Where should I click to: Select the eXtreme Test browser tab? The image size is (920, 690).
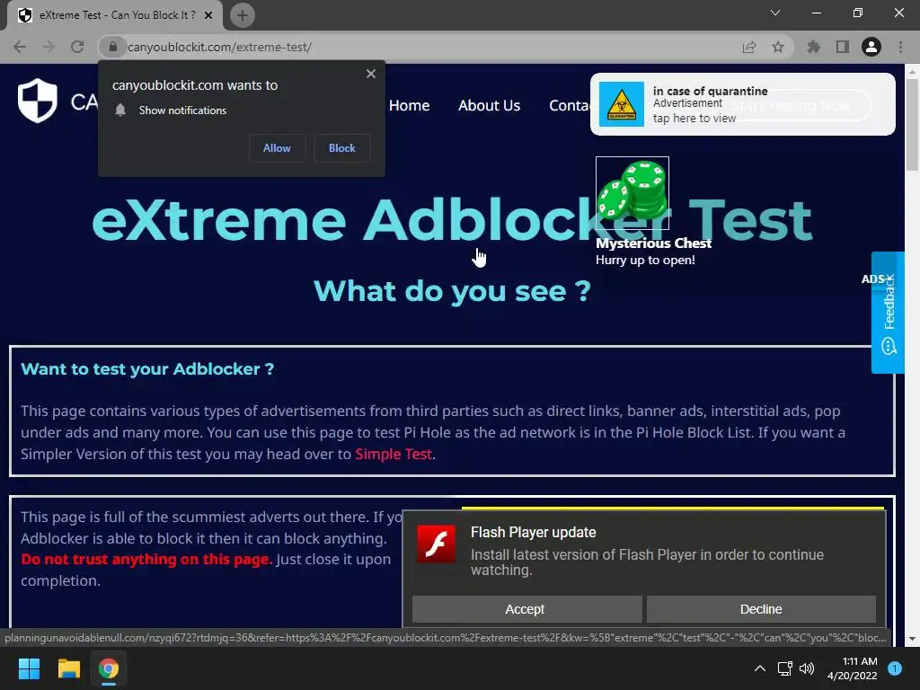[x=114, y=15]
